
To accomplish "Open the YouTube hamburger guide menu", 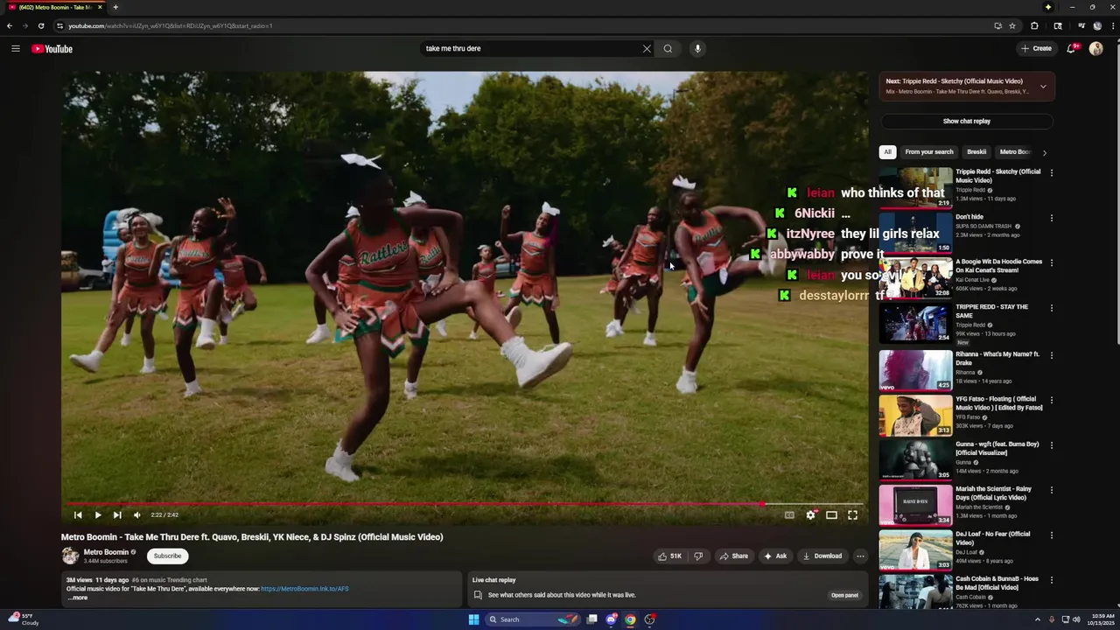I will pos(16,49).
